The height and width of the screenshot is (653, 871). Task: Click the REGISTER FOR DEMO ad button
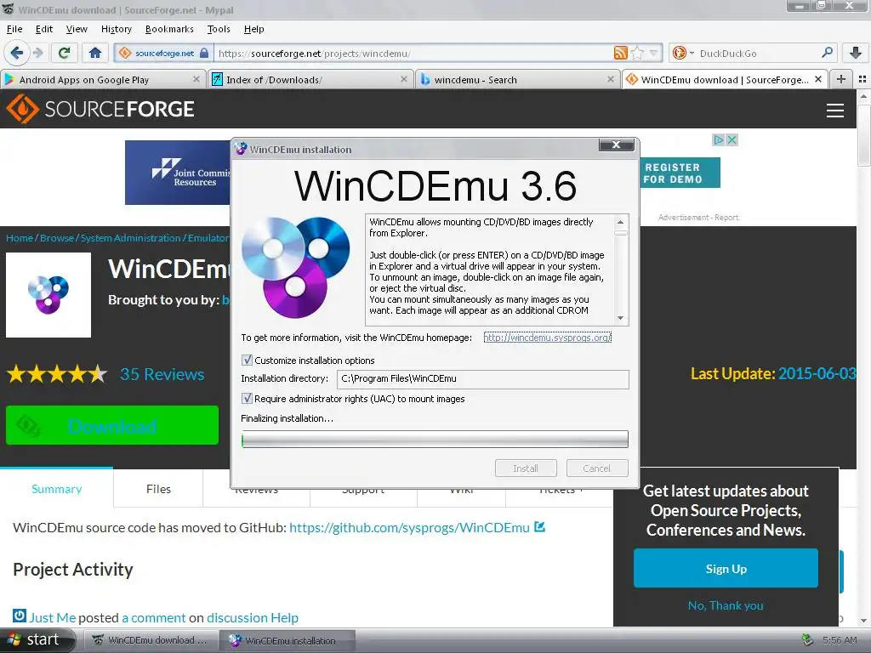click(680, 173)
